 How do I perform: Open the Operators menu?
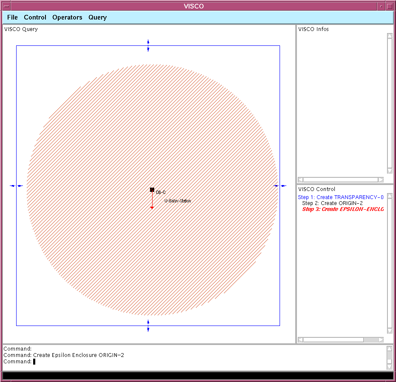coord(67,17)
